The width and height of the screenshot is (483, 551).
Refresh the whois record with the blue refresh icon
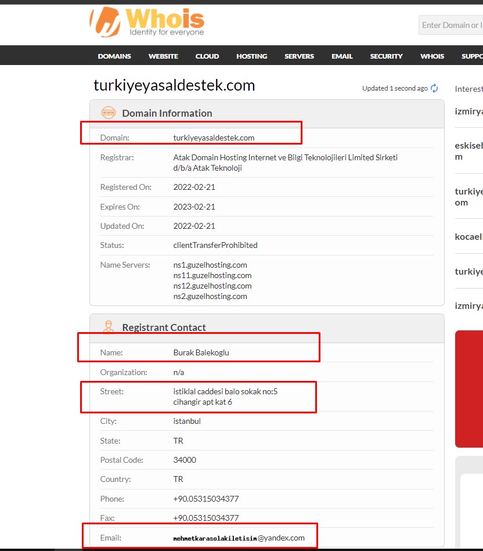pyautogui.click(x=434, y=88)
